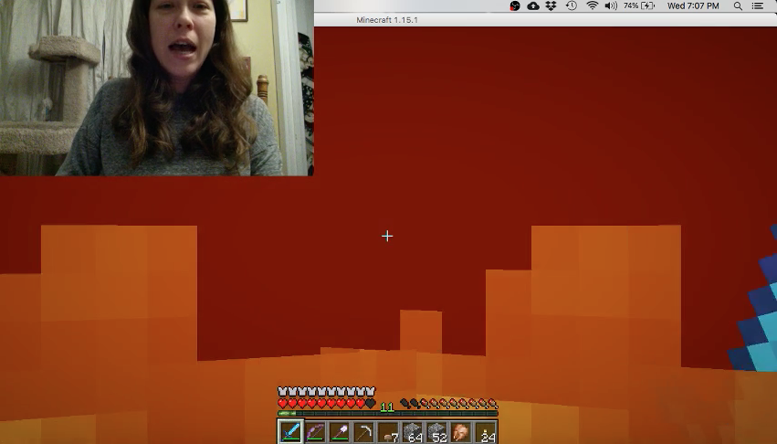Image resolution: width=777 pixels, height=444 pixels.
Task: Select the cobblestone stack of 64
Action: [x=413, y=432]
